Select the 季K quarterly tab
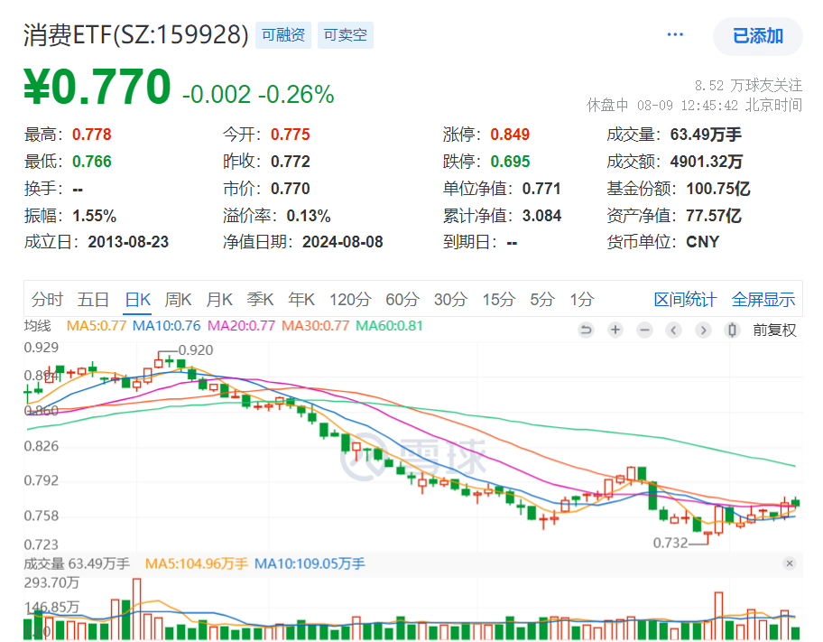 [260, 300]
